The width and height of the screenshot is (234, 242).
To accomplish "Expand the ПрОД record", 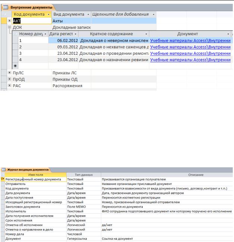I will [x=9, y=79].
